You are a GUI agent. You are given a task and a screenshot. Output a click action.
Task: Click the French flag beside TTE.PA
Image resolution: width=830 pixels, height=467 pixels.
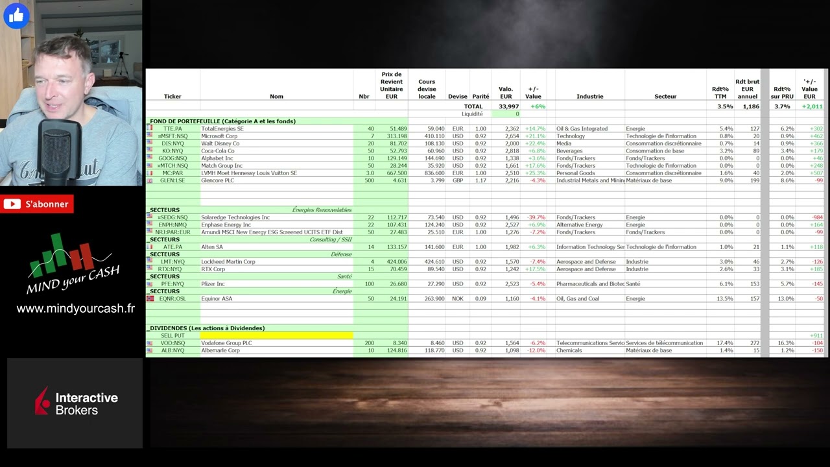(149, 128)
